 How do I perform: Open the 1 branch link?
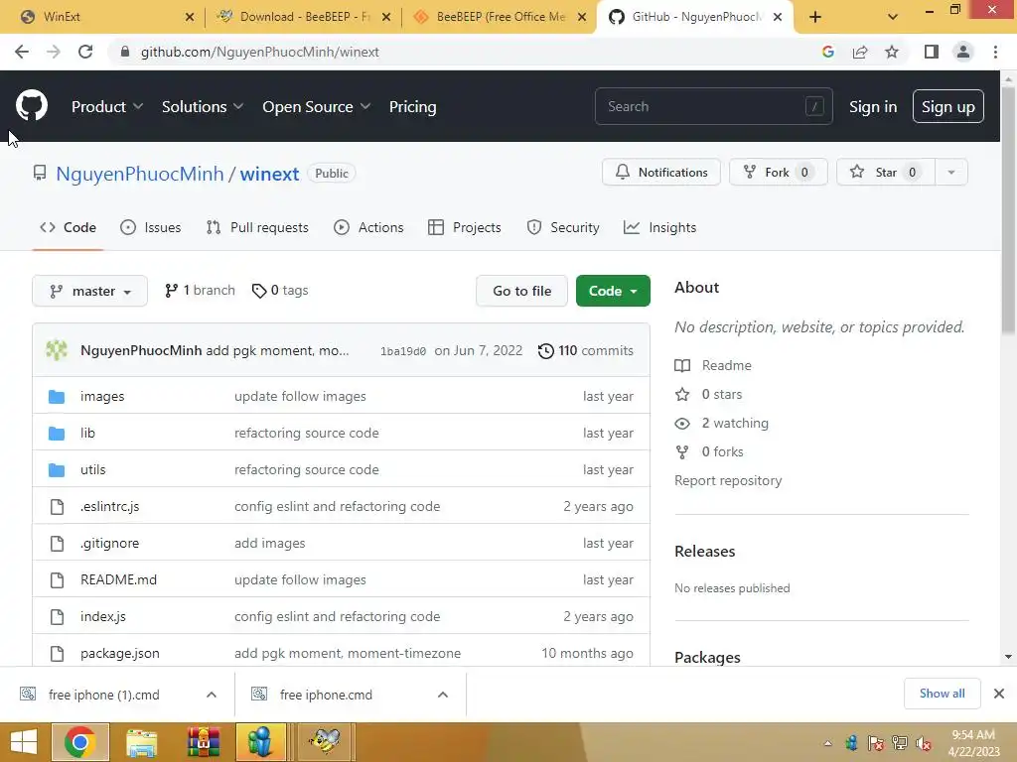tap(200, 291)
